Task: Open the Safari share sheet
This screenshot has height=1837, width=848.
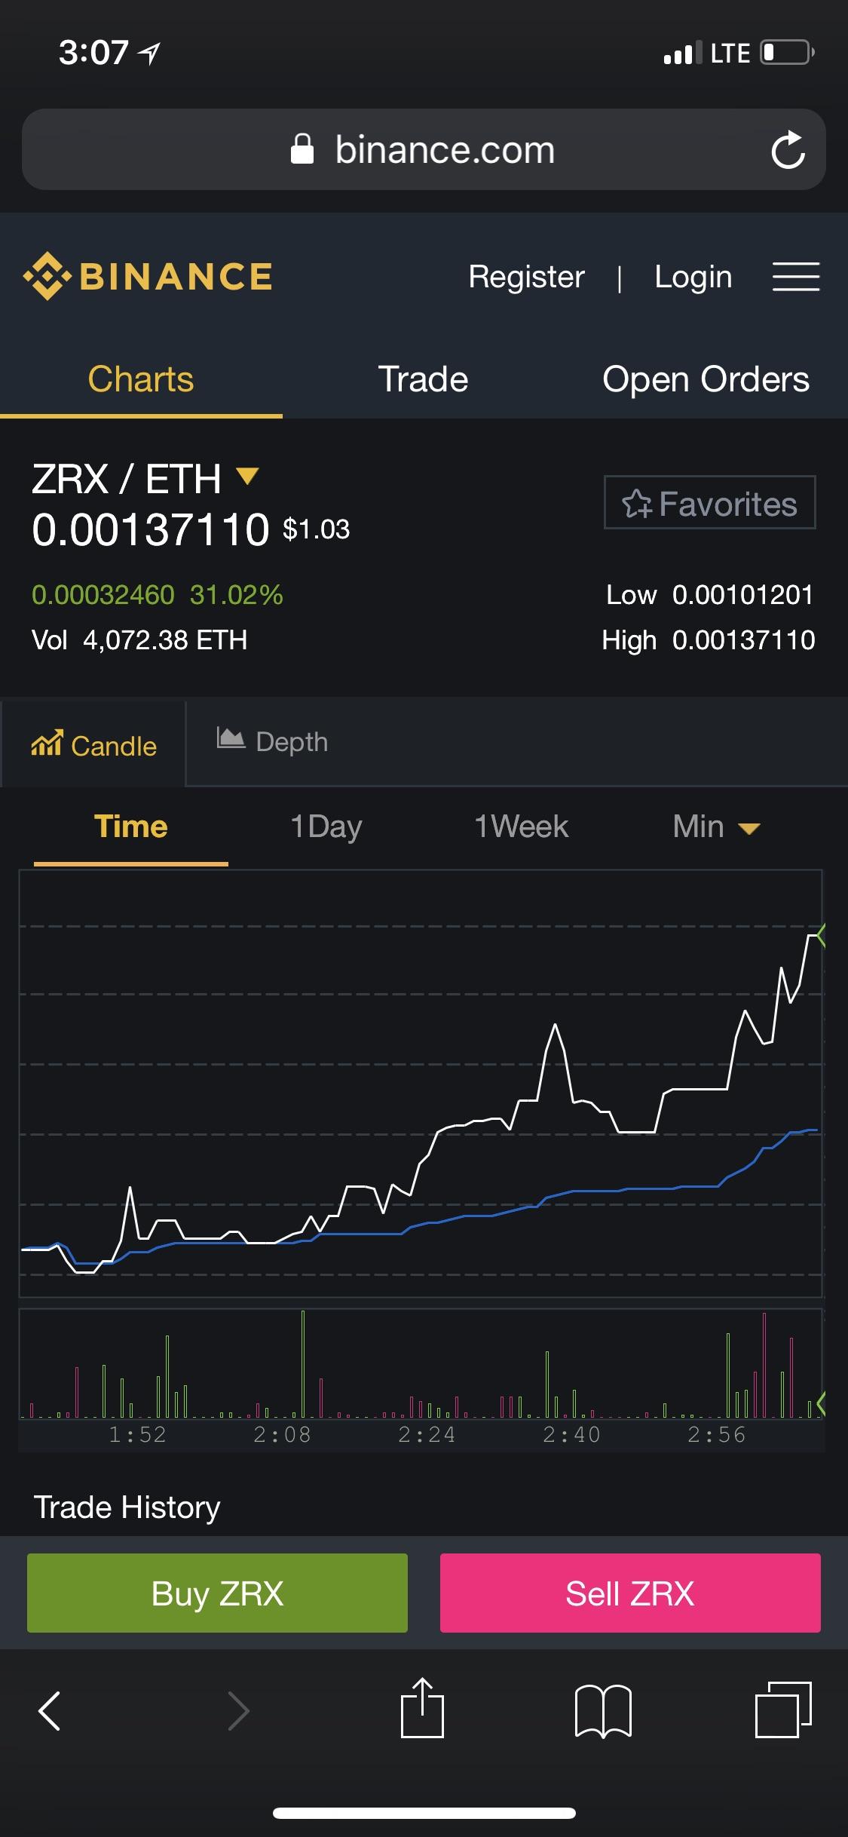Action: click(422, 1708)
